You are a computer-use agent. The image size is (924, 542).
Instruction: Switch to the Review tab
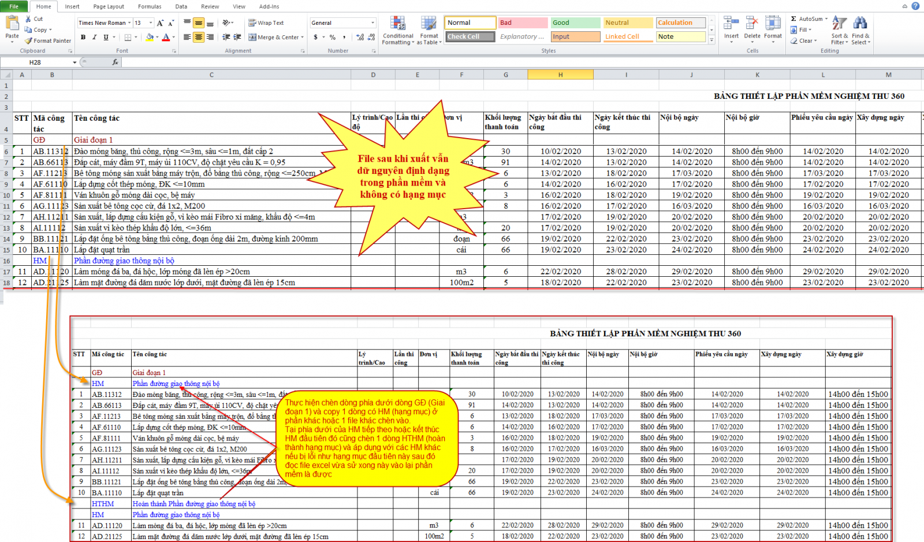tap(210, 6)
